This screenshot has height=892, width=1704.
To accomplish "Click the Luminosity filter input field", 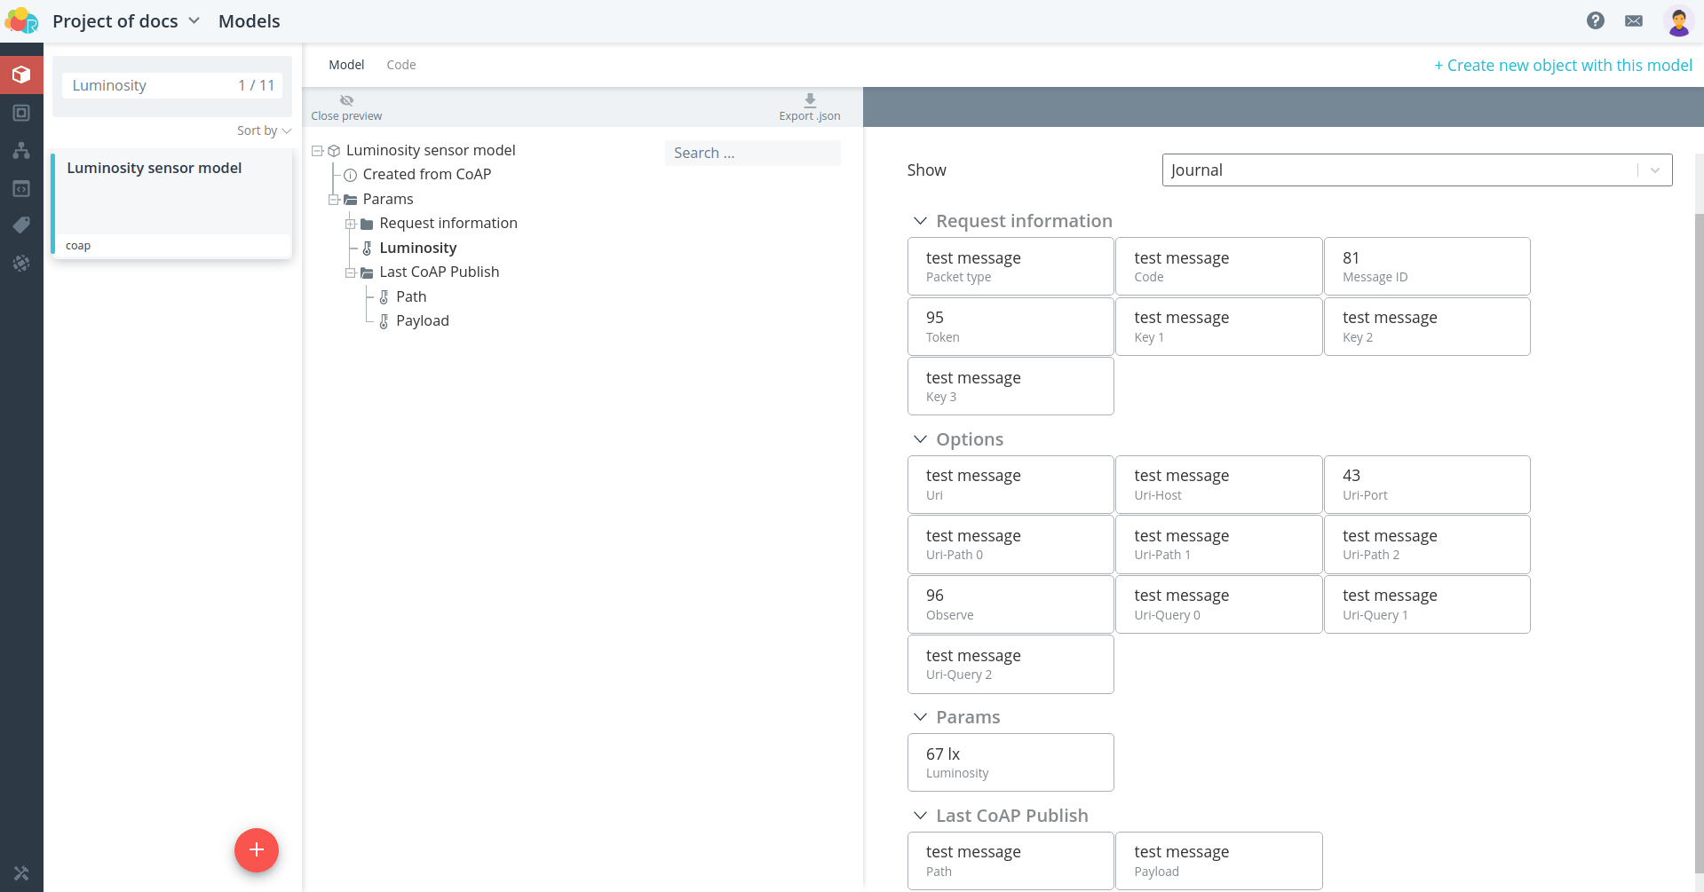I will (172, 85).
